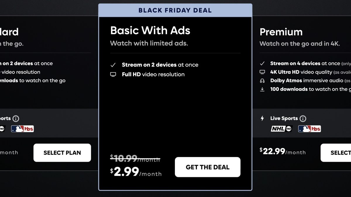Click the $22.99/month Premium price

[x=283, y=151]
